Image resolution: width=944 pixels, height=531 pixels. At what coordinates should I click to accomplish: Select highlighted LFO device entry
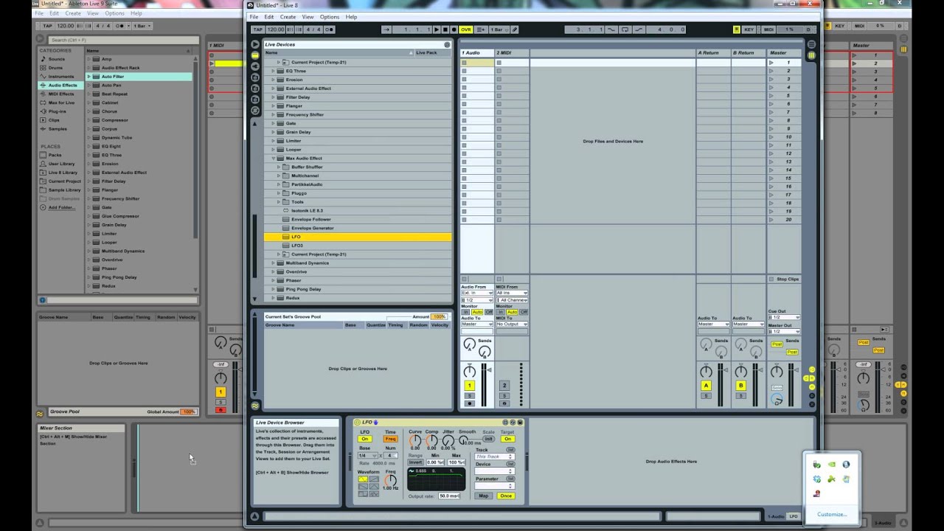coord(358,237)
